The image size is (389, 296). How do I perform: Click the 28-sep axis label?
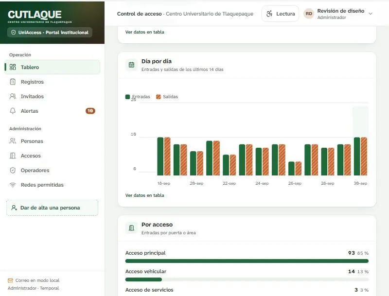[327, 183]
